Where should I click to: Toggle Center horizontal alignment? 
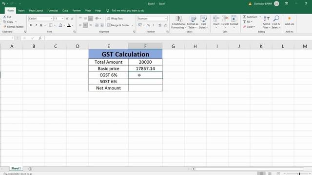click(x=85, y=25)
